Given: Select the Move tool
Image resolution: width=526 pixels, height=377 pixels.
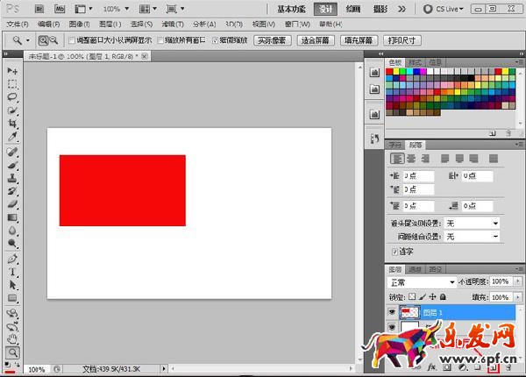Looking at the screenshot, I should point(12,70).
